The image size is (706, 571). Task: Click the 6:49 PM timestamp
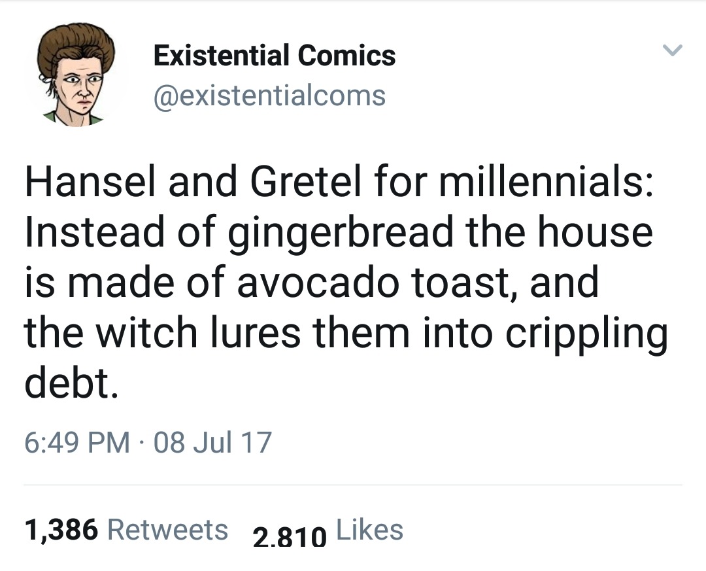[x=77, y=442]
